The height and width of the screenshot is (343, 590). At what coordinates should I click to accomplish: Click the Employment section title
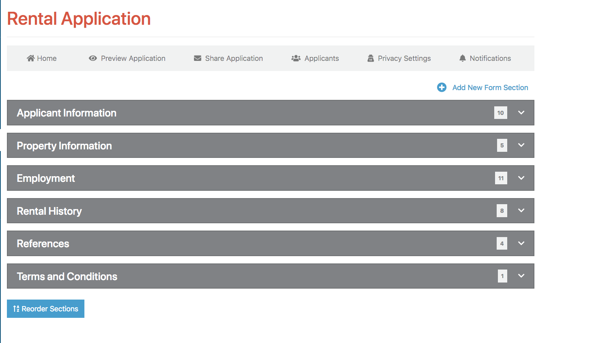[x=46, y=178]
